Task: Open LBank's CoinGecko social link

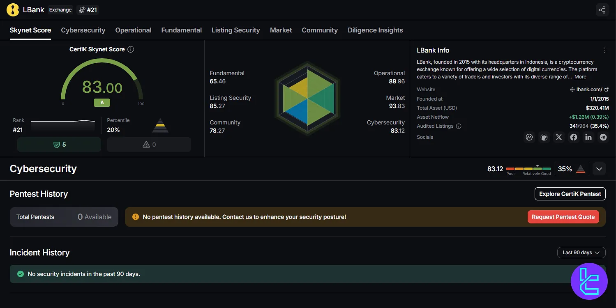Action: [544, 137]
